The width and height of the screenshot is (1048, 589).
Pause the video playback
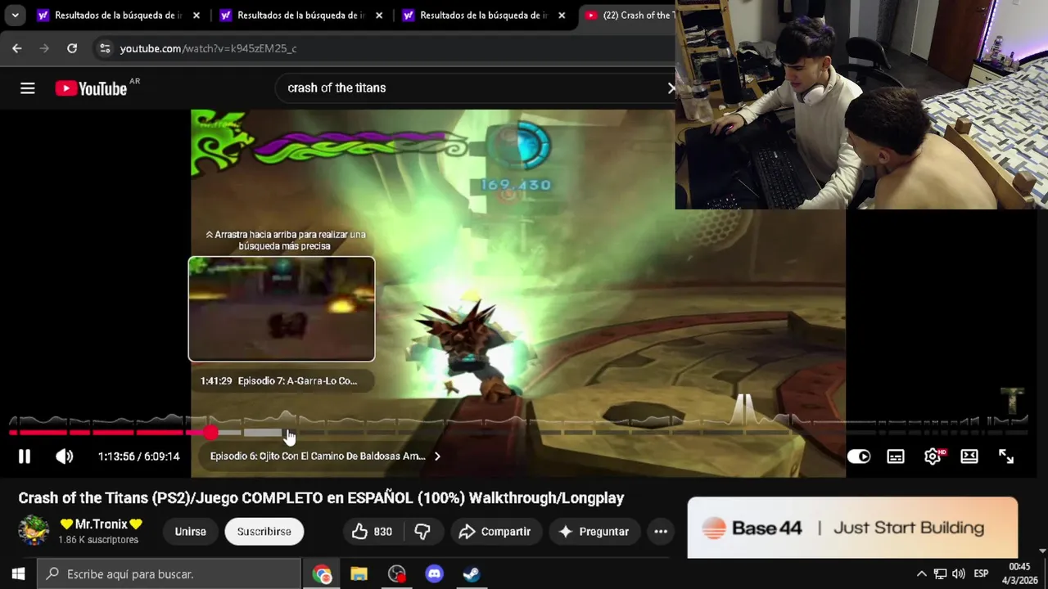[25, 456]
